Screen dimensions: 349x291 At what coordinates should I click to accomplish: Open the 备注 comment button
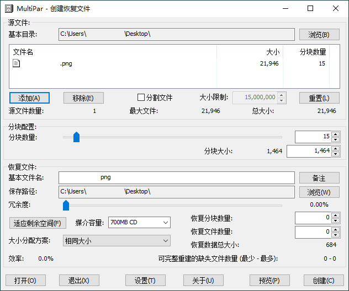pos(319,178)
